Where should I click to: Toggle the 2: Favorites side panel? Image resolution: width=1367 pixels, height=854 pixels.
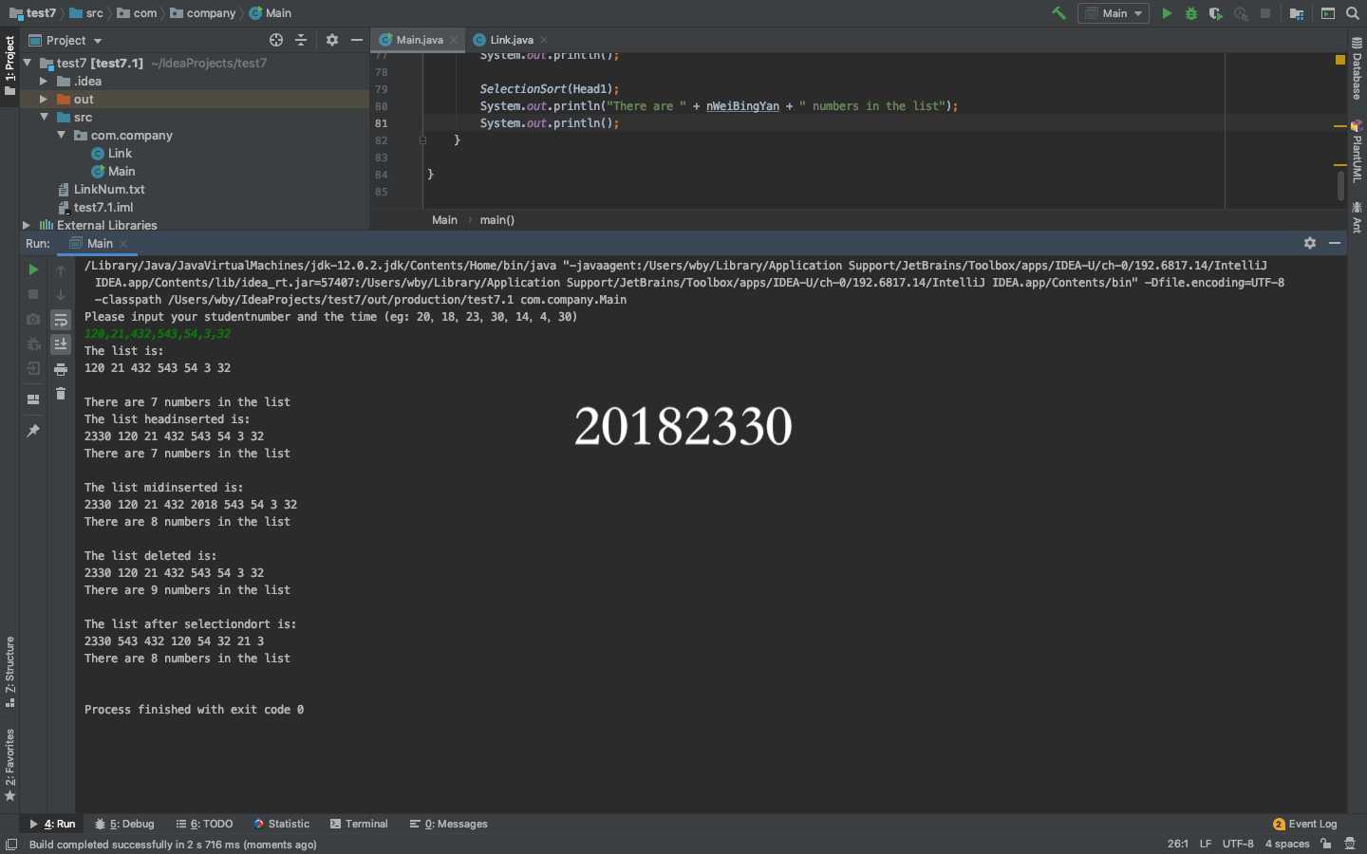pos(9,765)
